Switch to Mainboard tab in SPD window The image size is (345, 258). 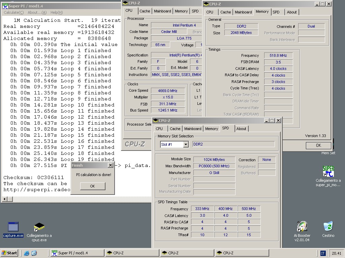pyautogui.click(x=193, y=129)
